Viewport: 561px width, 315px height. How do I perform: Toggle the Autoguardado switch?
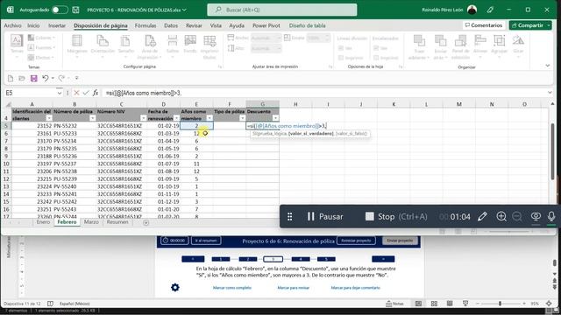[60, 10]
